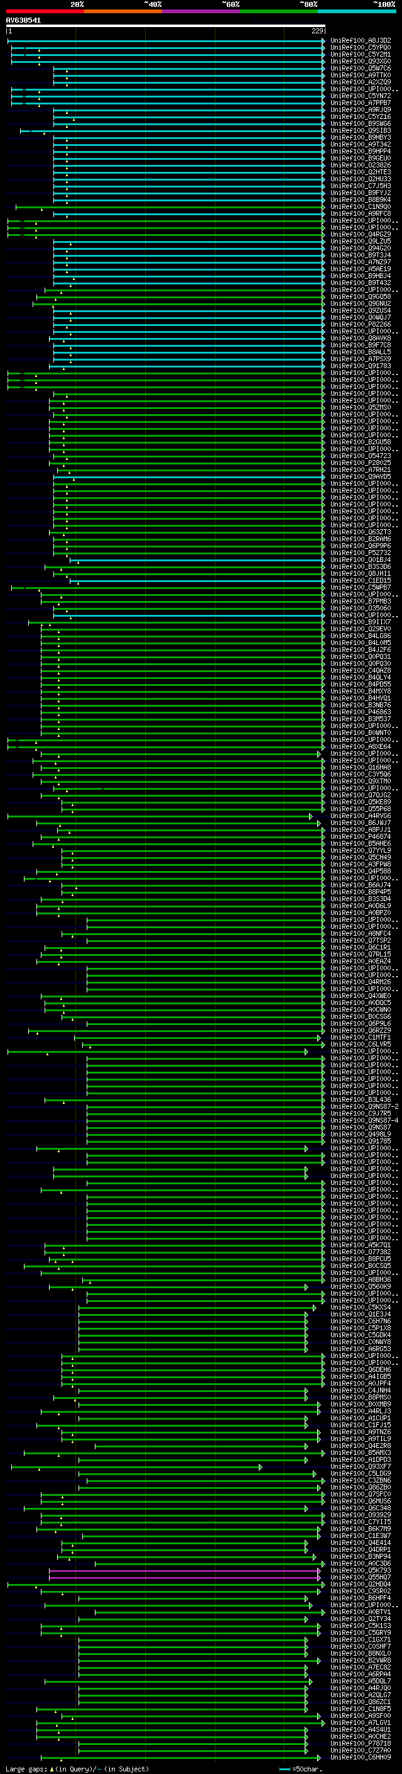Select hit label UniRef100_B3L436
The width and height of the screenshot is (402, 1774).
click(x=361, y=1100)
